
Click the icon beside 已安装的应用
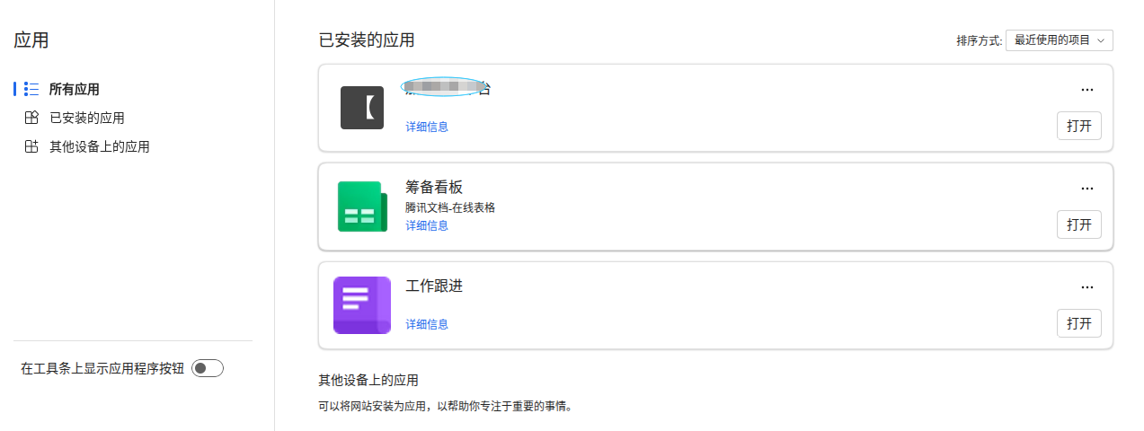31,118
